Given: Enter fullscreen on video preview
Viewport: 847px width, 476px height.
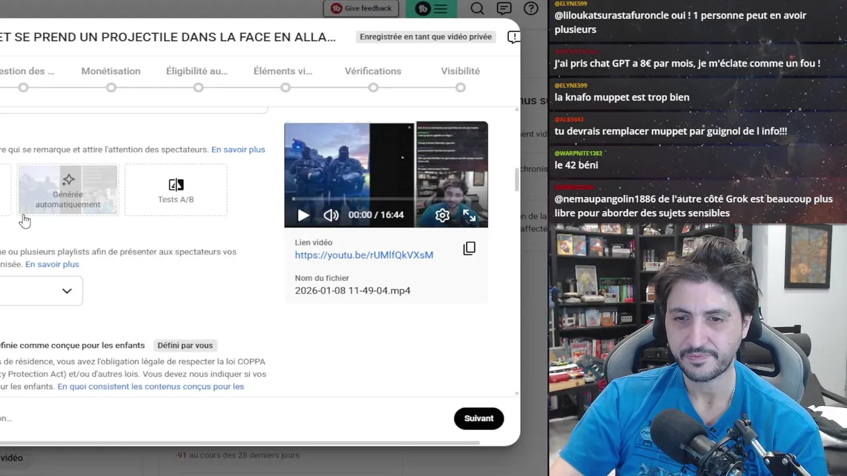Looking at the screenshot, I should (469, 215).
